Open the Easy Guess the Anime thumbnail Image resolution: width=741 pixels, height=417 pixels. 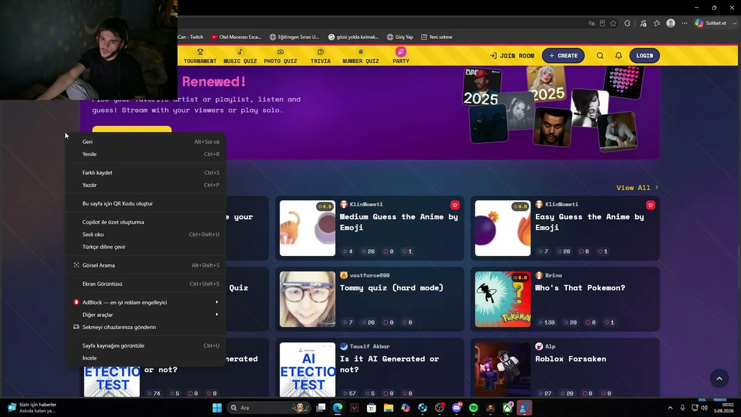(x=502, y=228)
